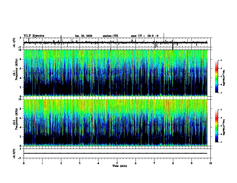Click the time axis tick label '5'

[x=117, y=163]
